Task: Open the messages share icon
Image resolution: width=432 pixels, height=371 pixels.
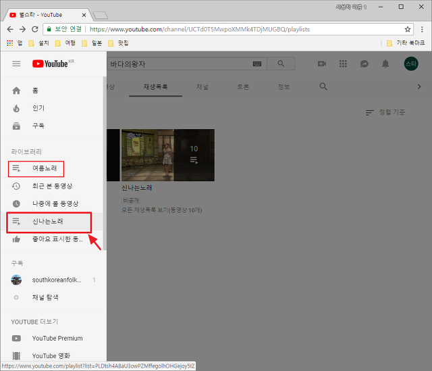Action: click(x=364, y=64)
